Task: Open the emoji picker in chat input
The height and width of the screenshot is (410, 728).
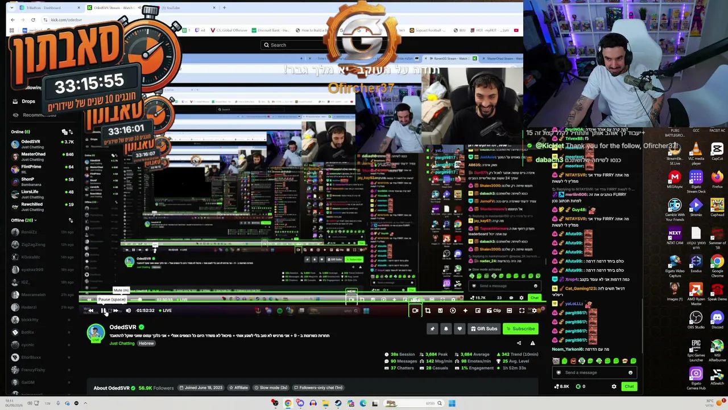Action: [630, 372]
